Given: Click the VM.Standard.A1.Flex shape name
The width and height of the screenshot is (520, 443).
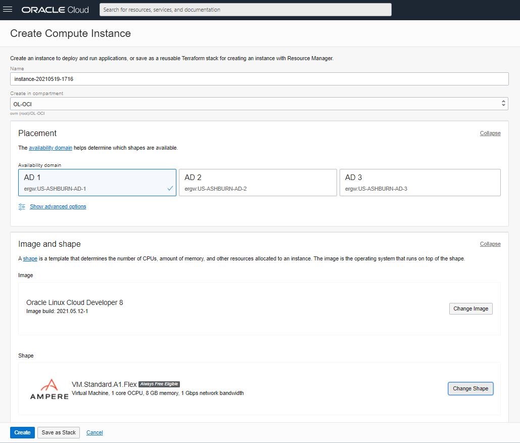Looking at the screenshot, I should coord(104,384).
